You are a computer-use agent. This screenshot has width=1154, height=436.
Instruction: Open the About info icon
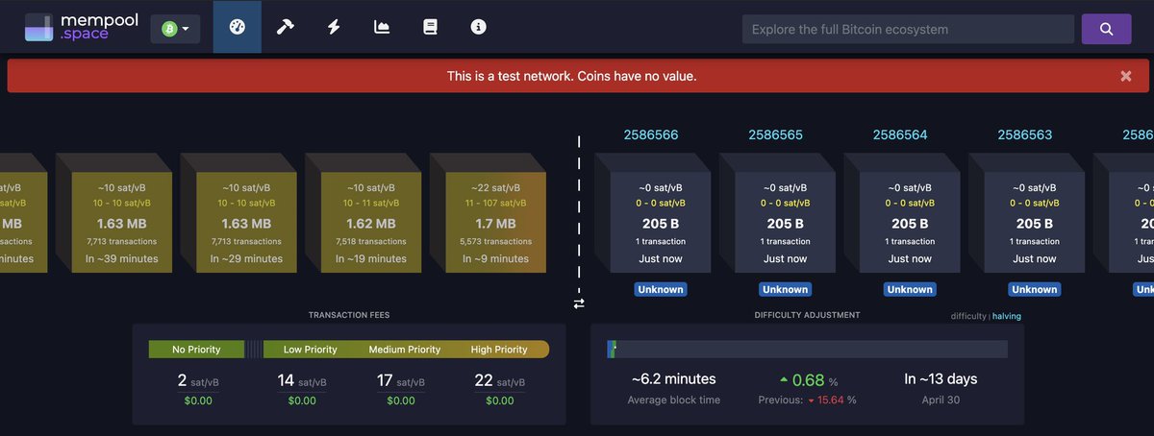point(478,27)
